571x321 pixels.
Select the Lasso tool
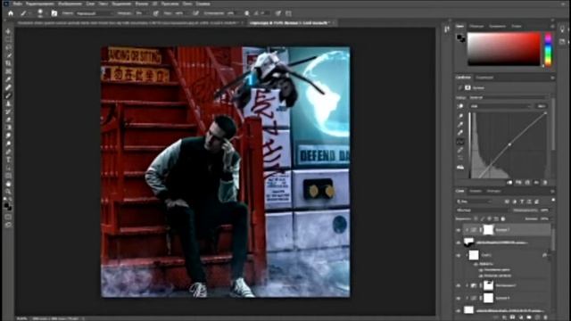pos(8,47)
